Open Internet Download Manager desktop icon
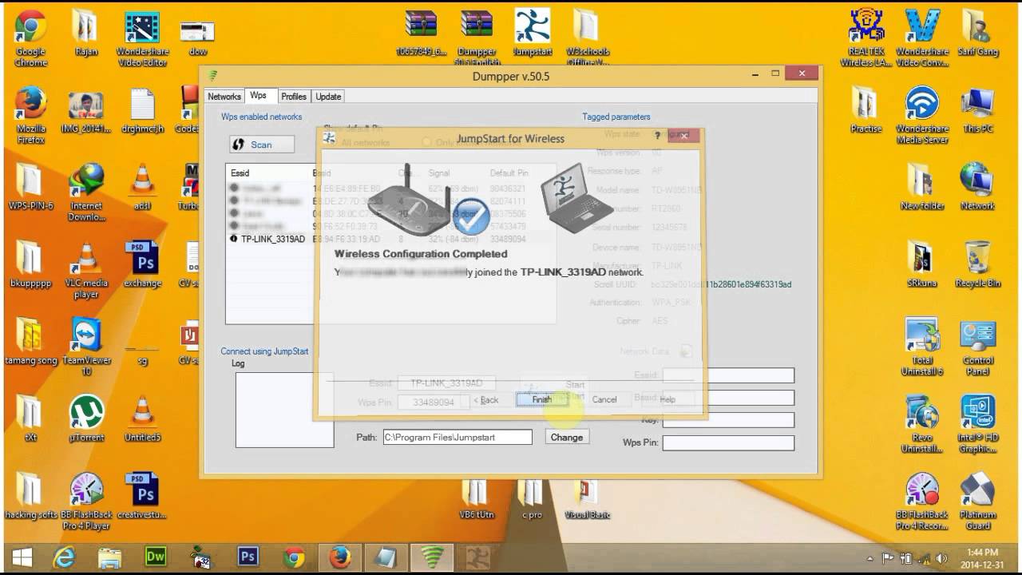 pyautogui.click(x=86, y=193)
